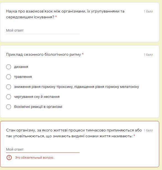Click the 'Это обязательный вопрос.' error message
The image size is (162, 170).
pyautogui.click(x=35, y=158)
